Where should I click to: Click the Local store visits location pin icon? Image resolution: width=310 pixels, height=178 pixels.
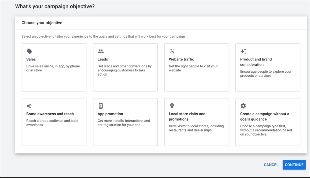pyautogui.click(x=172, y=106)
